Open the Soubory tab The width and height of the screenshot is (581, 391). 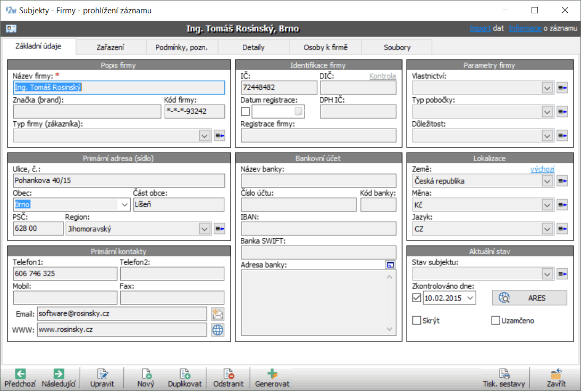pyautogui.click(x=397, y=47)
